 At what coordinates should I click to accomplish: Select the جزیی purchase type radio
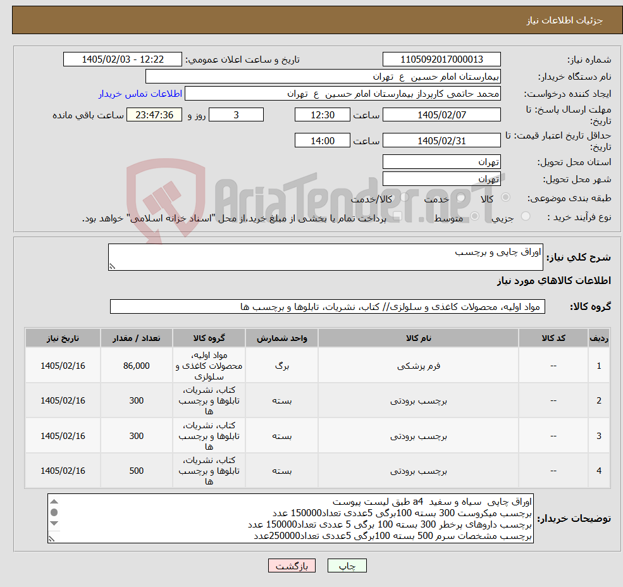coord(525,216)
